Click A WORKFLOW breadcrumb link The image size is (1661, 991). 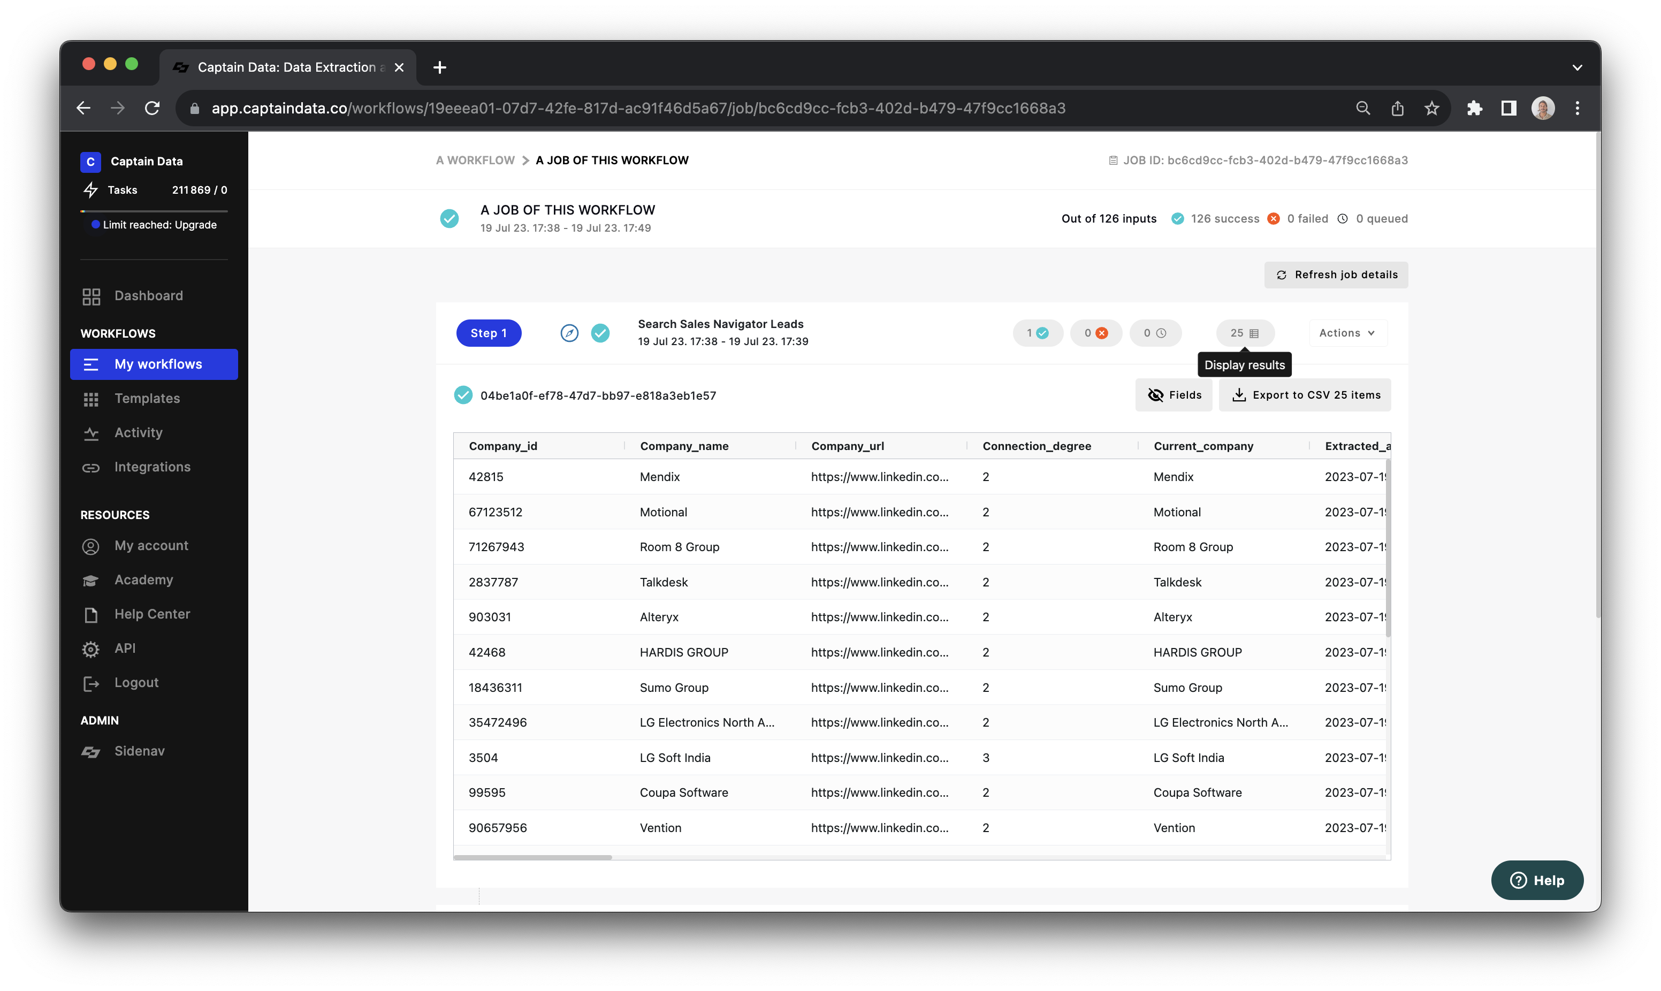tap(475, 161)
